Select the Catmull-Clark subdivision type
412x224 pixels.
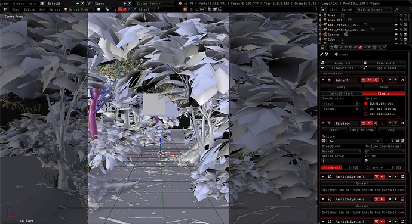(342, 94)
